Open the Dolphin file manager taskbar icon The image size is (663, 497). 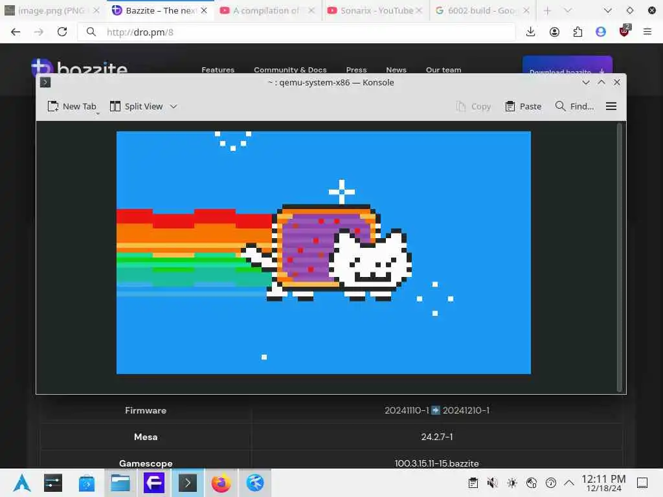click(120, 483)
